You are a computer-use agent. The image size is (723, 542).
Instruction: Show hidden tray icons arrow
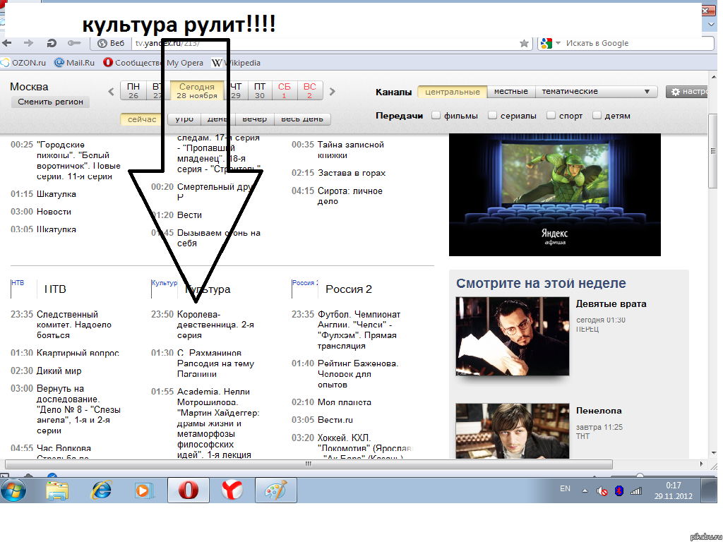tap(585, 491)
